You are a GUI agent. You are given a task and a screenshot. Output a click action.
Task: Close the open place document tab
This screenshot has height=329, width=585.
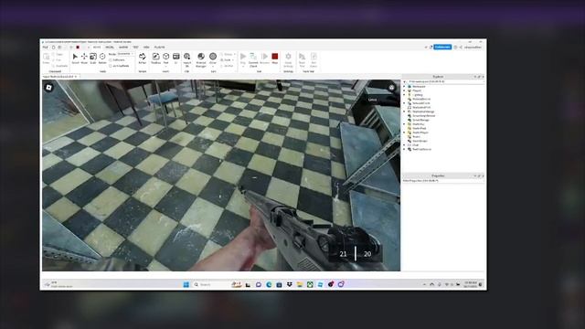coord(76,77)
